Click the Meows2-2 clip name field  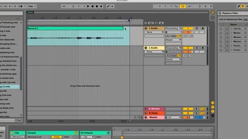[x=17, y=137]
